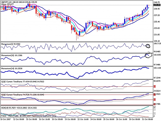Click the GBPJPY,H4 chart symbol title

[x=6, y=2]
